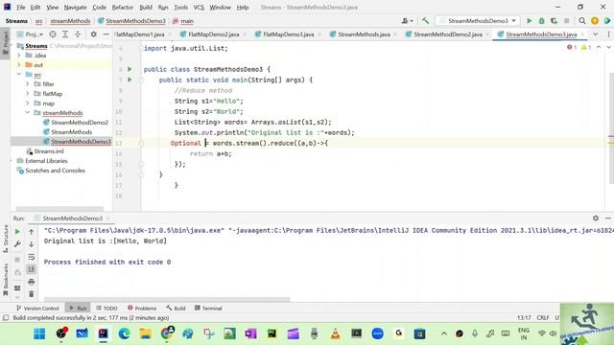Switch to the StreamMethodDemo2.java tab
614x345 pixels.
coord(448,34)
